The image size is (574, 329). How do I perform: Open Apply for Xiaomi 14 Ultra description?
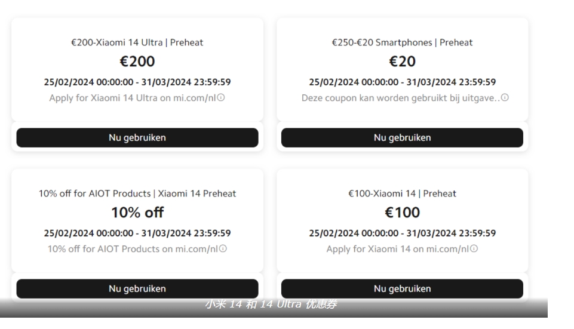point(133,98)
